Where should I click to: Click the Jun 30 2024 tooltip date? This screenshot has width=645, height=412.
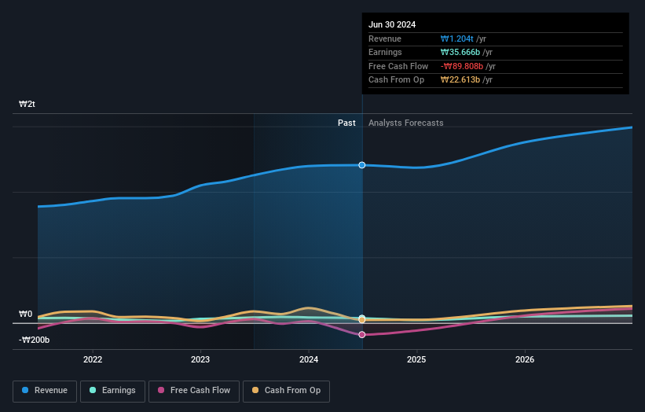coord(391,24)
